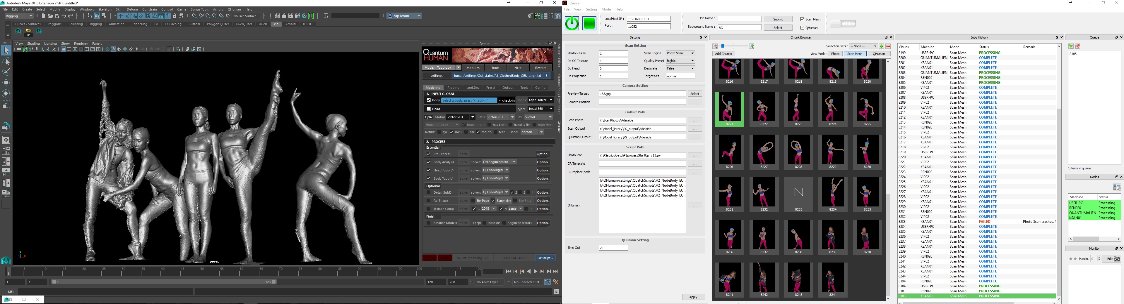
Task: Click the Undo arrow in Maya toolbar
Action: pyautogui.click(x=64, y=16)
